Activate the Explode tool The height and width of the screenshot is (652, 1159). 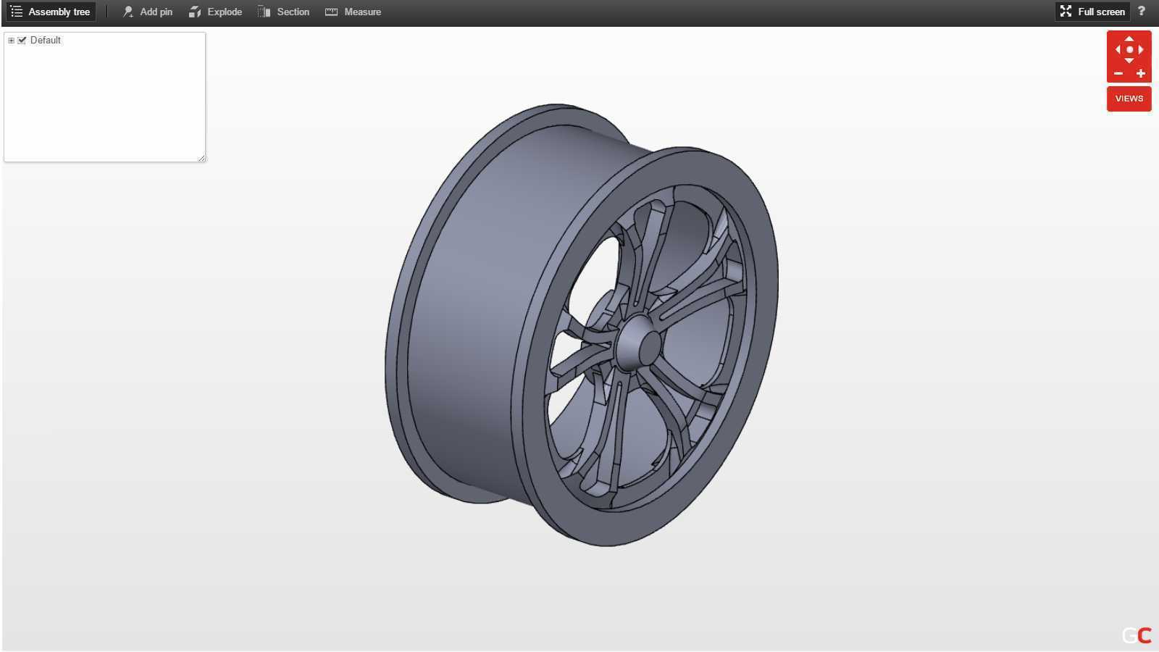pos(215,12)
